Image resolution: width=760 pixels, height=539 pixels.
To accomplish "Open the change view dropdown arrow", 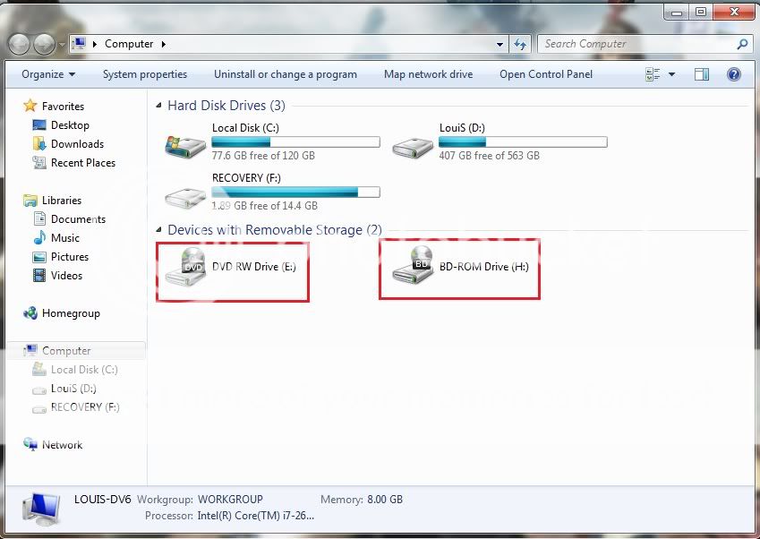I will 672,74.
